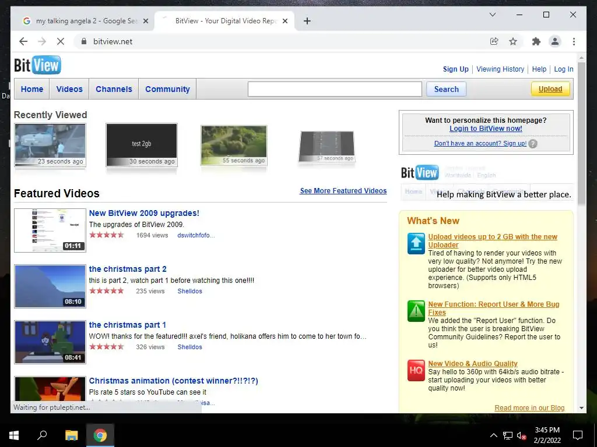The height and width of the screenshot is (447, 597).
Task: Open the christmas part 2 thumbnail
Action: point(50,286)
